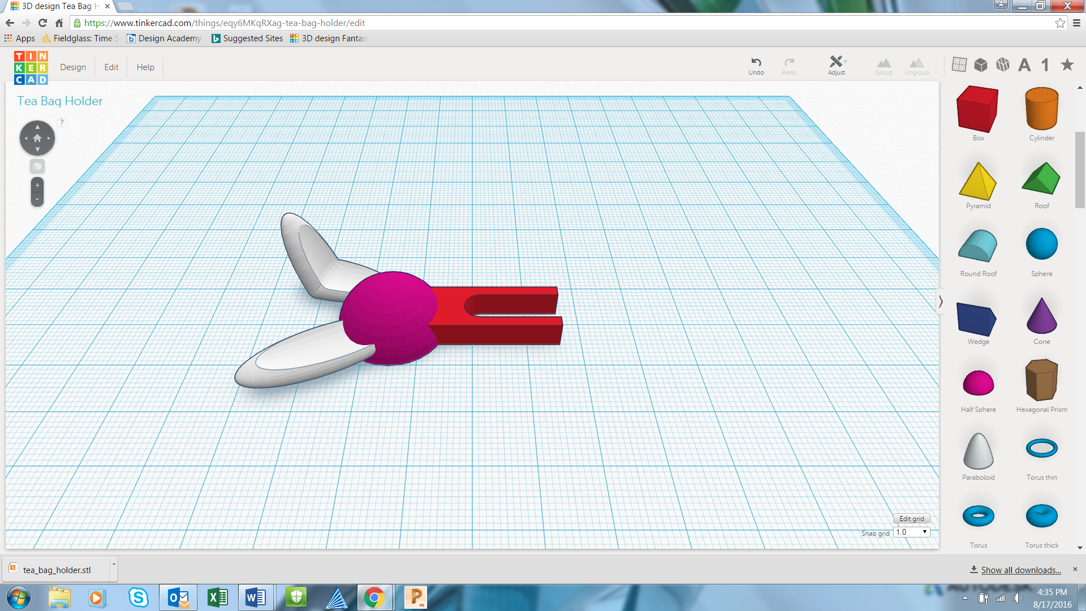Open the Design menu
Screen dimensions: 1086x611
(x=73, y=67)
